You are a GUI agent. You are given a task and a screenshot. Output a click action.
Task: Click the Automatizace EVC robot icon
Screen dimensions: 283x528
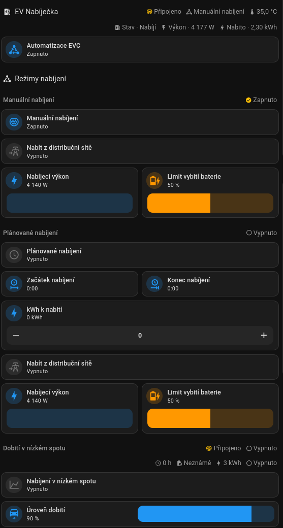click(x=14, y=50)
